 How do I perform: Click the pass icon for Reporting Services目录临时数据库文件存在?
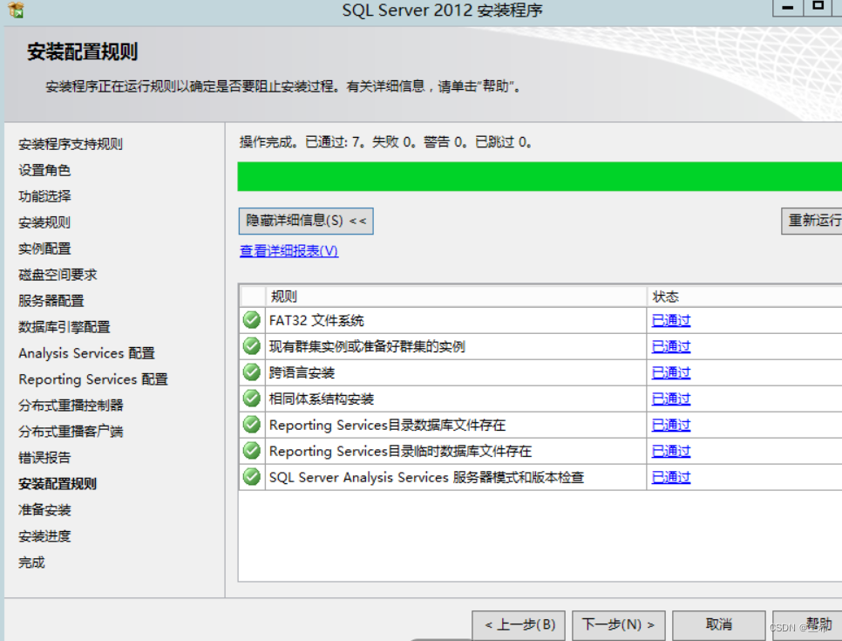click(x=251, y=451)
